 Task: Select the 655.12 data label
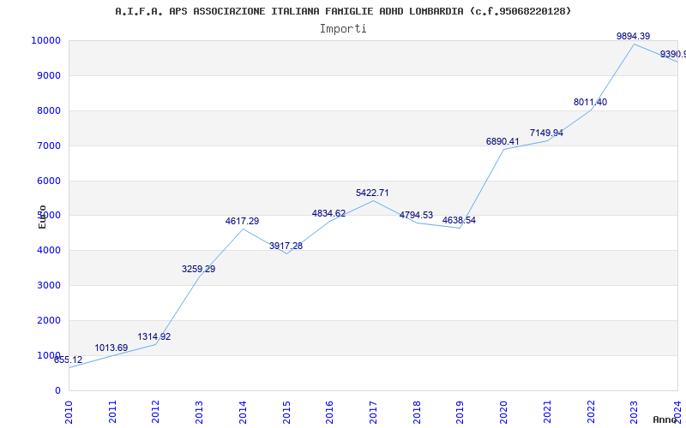click(68, 360)
